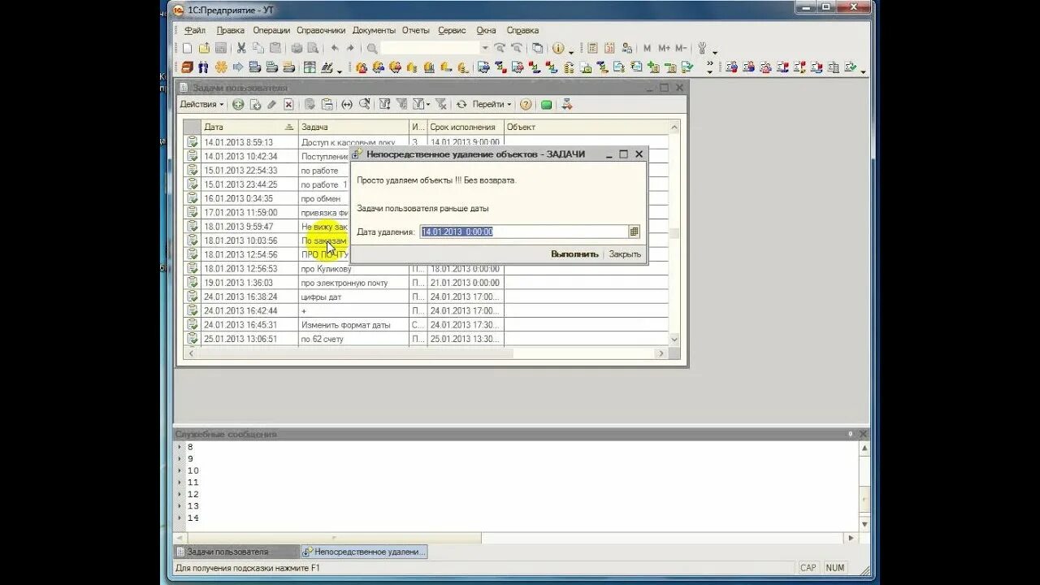Click the magnifier search icon beside the search field
Viewport: 1040px width, 585px height.
372,48
